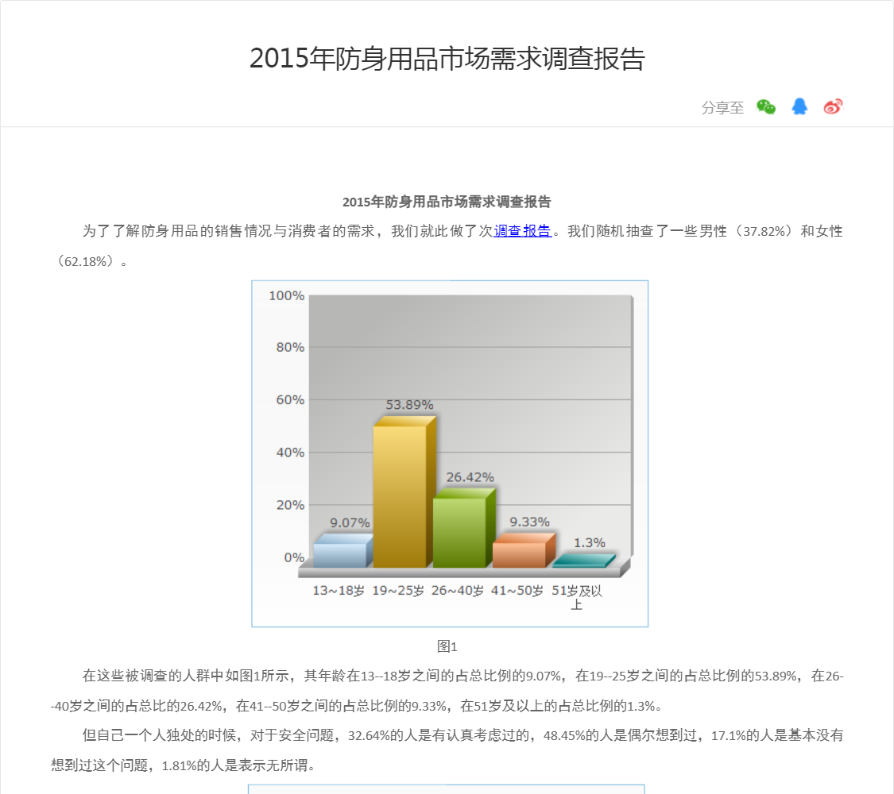Image resolution: width=894 pixels, height=794 pixels.
Task: Click the 100% y-axis label
Action: [286, 295]
